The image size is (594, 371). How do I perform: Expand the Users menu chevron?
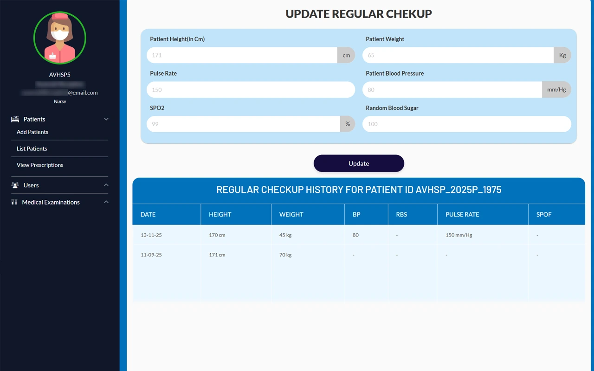click(106, 185)
